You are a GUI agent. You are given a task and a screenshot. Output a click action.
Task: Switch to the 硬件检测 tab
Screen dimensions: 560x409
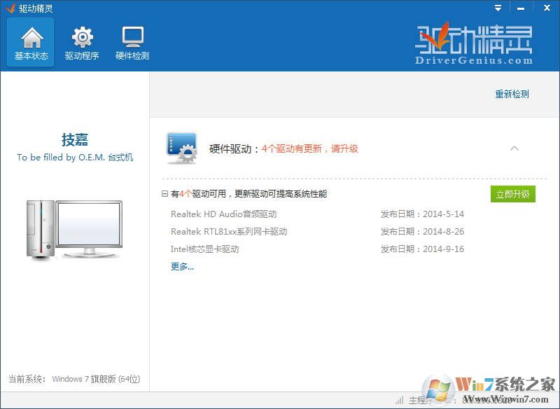point(132,42)
